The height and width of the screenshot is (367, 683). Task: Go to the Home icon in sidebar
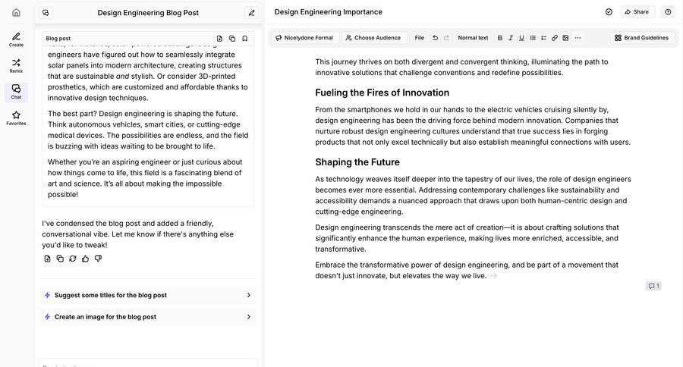click(x=16, y=12)
